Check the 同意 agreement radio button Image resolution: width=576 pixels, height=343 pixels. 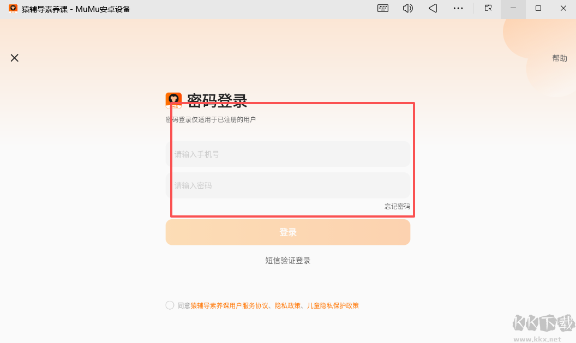(x=170, y=305)
